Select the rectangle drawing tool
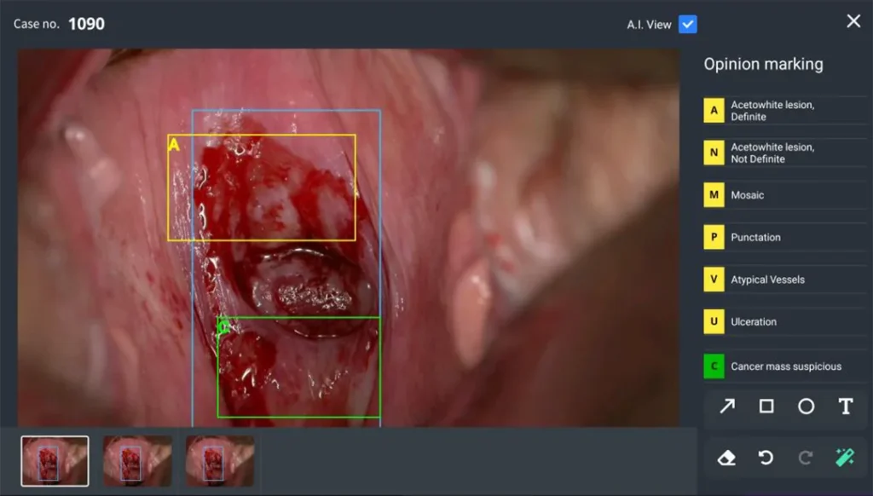 (766, 407)
